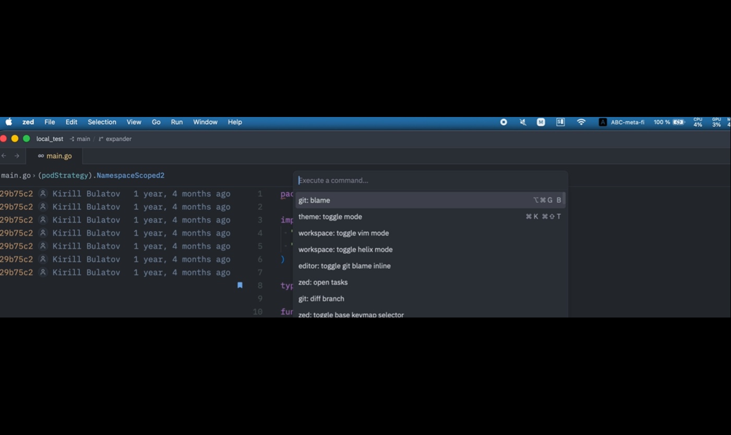Image resolution: width=731 pixels, height=435 pixels.
Task: Click the blame avatar icon on line 5
Action: (43, 246)
